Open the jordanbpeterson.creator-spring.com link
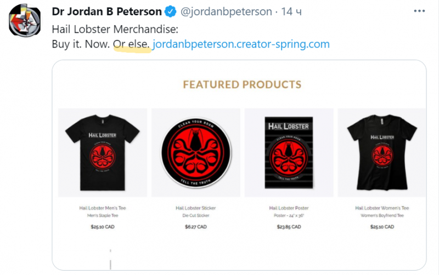Image resolution: width=439 pixels, height=275 pixels. (241, 44)
